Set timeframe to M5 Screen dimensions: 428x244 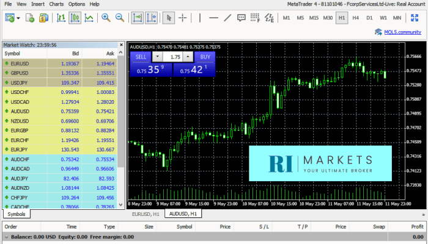pyautogui.click(x=300, y=18)
